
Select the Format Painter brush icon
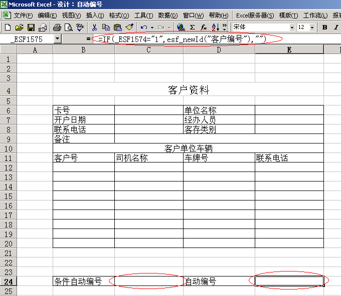(x=129, y=27)
